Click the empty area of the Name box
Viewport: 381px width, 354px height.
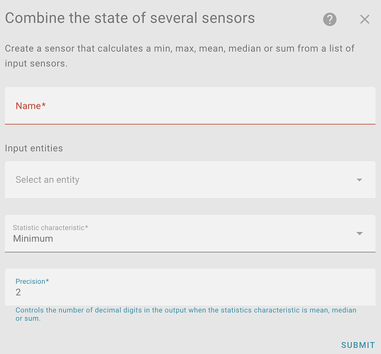(x=209, y=106)
